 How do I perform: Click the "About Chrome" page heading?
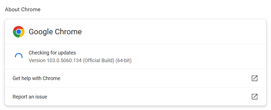[x=23, y=10]
